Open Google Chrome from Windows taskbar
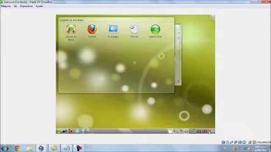The image size is (271, 152). click(17, 148)
